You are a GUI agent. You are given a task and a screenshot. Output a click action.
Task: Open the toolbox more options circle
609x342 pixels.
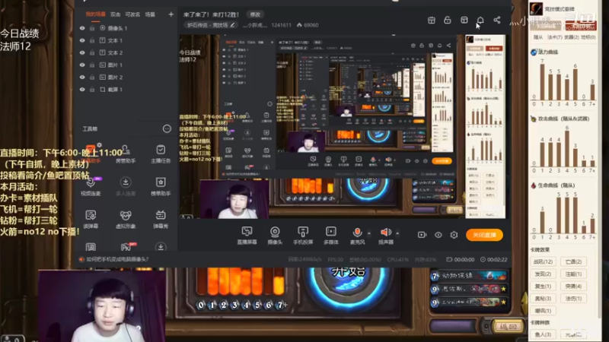(167, 128)
